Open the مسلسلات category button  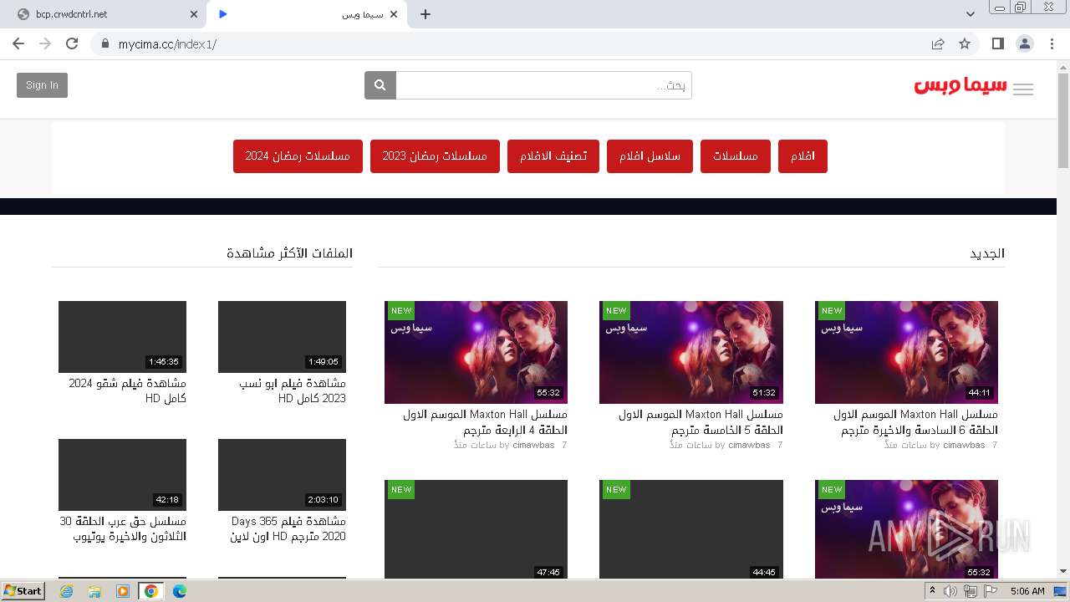coord(735,156)
